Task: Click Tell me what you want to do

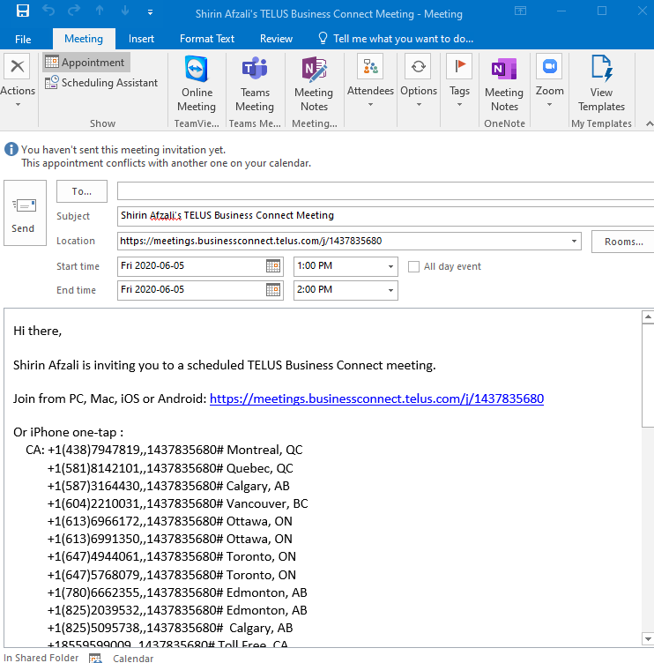Action: (396, 39)
